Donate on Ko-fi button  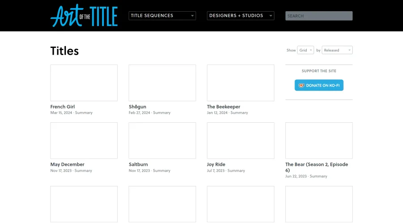[319, 85]
